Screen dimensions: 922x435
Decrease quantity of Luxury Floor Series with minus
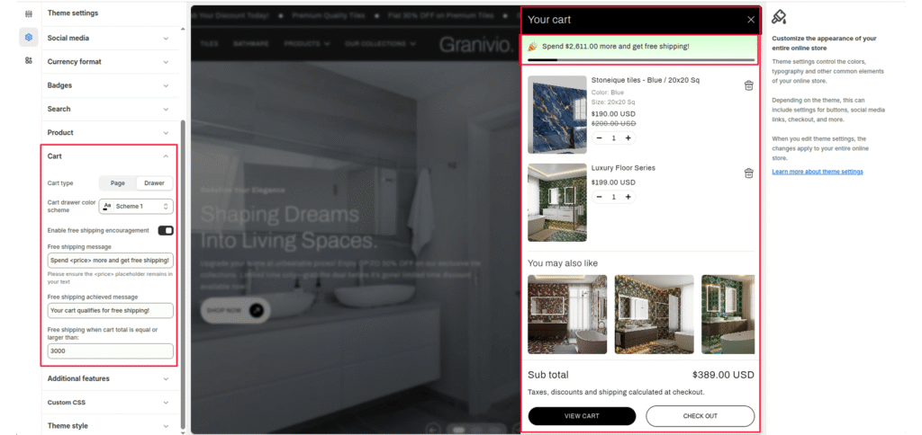(600, 196)
